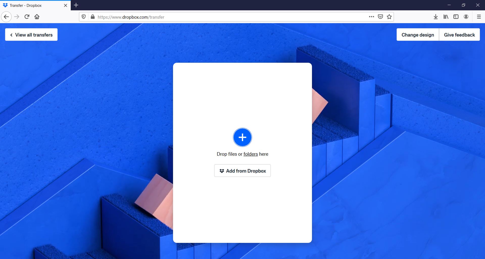Restore down the browser window
The image size is (485, 259).
click(x=463, y=5)
